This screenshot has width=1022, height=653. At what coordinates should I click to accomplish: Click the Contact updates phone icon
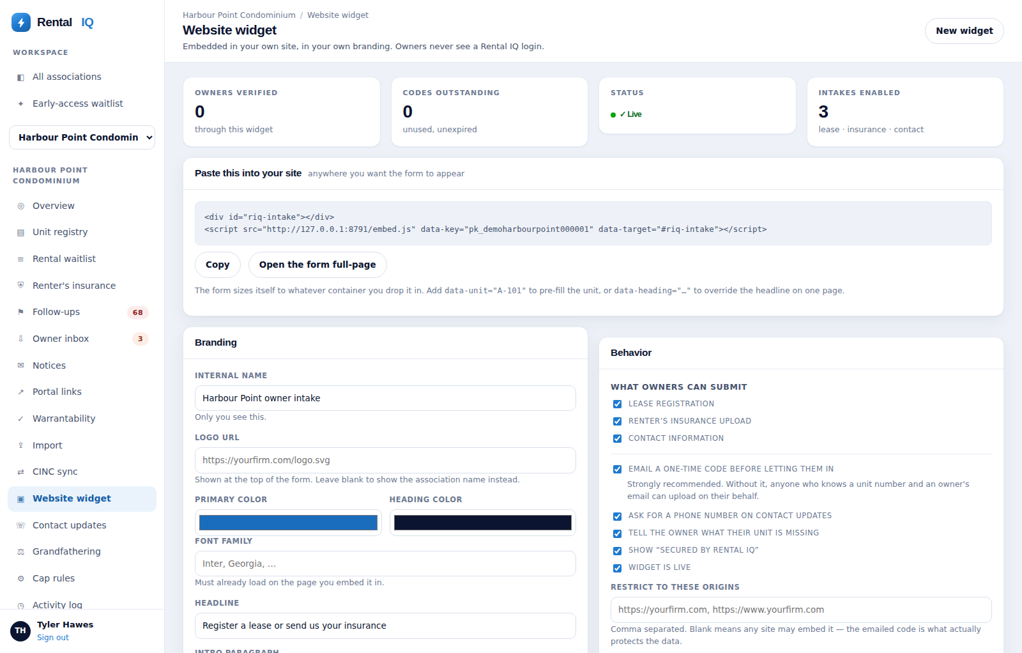[x=20, y=525]
